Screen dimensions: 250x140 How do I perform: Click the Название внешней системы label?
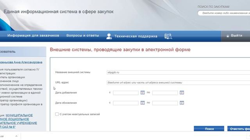pyautogui.click(x=73, y=72)
